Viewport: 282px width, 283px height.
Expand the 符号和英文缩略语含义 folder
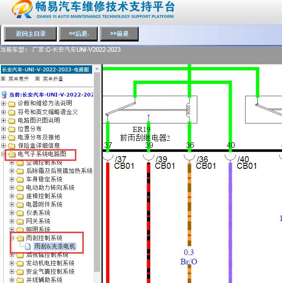click(x=3, y=112)
